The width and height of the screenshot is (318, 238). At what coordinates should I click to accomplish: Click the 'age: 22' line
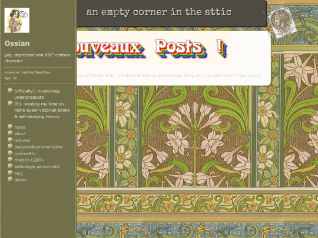pos(11,78)
